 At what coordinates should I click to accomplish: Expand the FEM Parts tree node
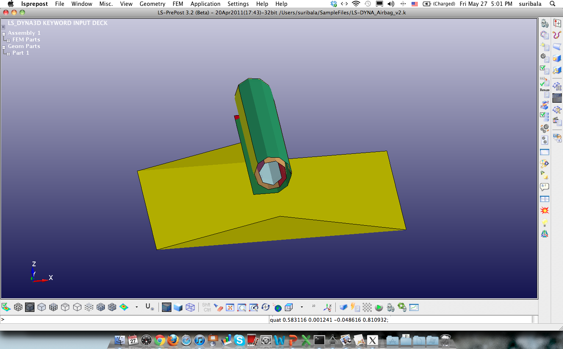click(x=8, y=41)
